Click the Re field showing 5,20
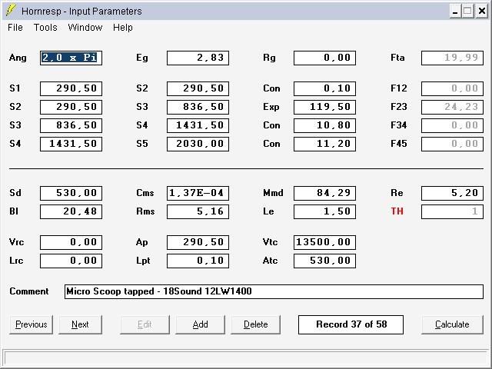This screenshot has height=369, width=492. coord(452,193)
